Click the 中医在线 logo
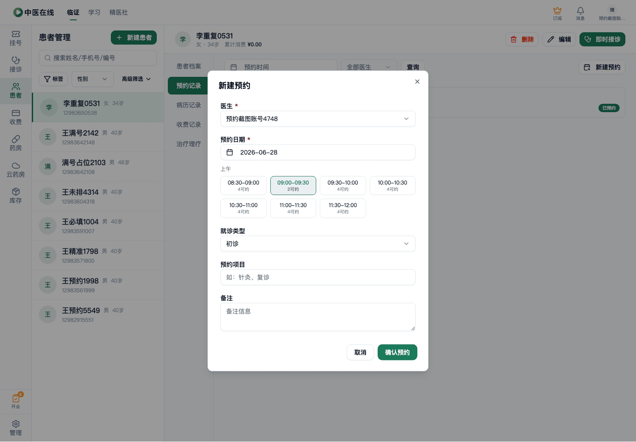The height and width of the screenshot is (442, 636). 34,12
